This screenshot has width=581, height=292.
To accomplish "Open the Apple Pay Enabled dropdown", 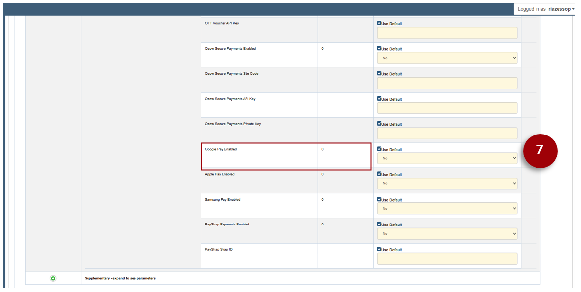I will pos(447,183).
